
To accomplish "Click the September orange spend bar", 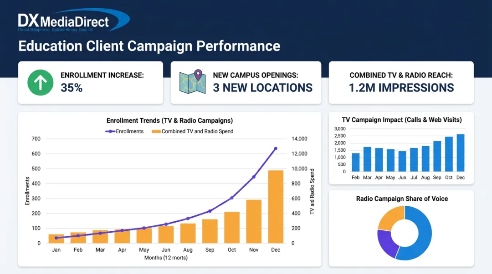I will (210, 231).
